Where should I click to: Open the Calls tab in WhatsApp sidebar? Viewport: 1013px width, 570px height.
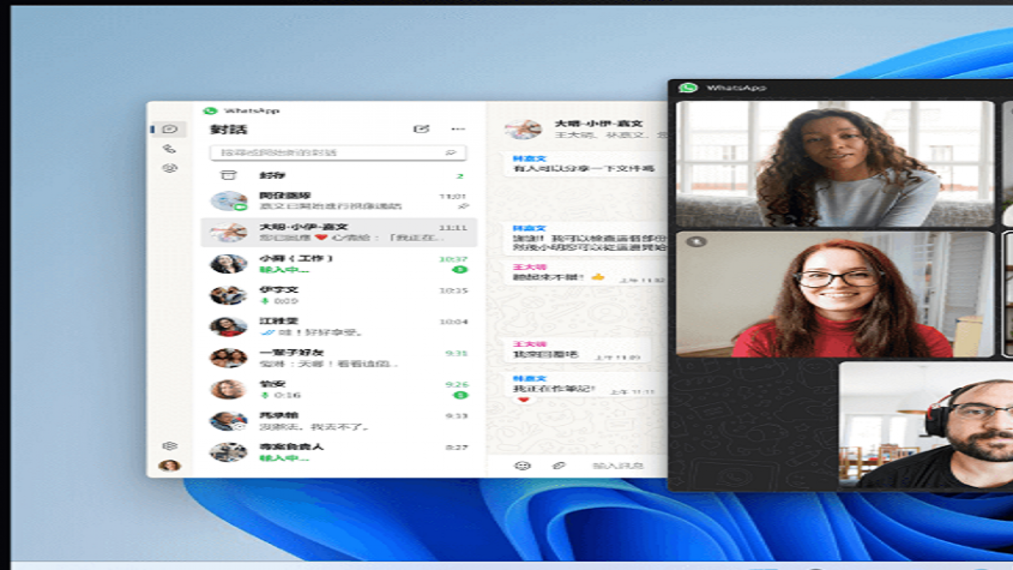point(169,149)
